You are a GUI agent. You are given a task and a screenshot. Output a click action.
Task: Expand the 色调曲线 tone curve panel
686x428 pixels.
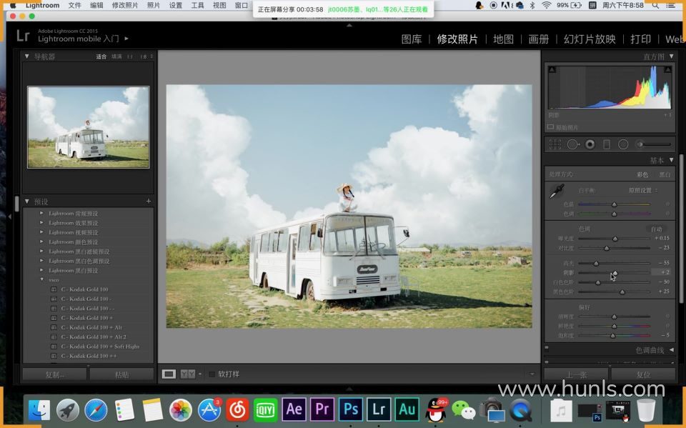pyautogui.click(x=672, y=349)
